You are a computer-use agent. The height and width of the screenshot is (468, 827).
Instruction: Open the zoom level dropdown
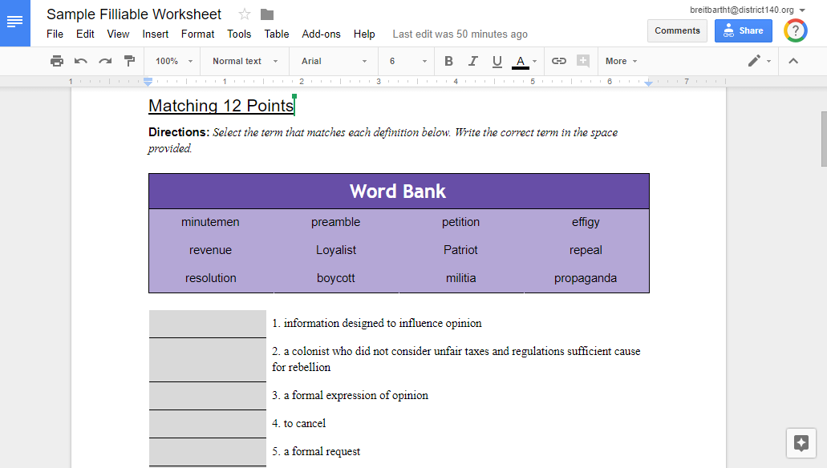point(171,61)
